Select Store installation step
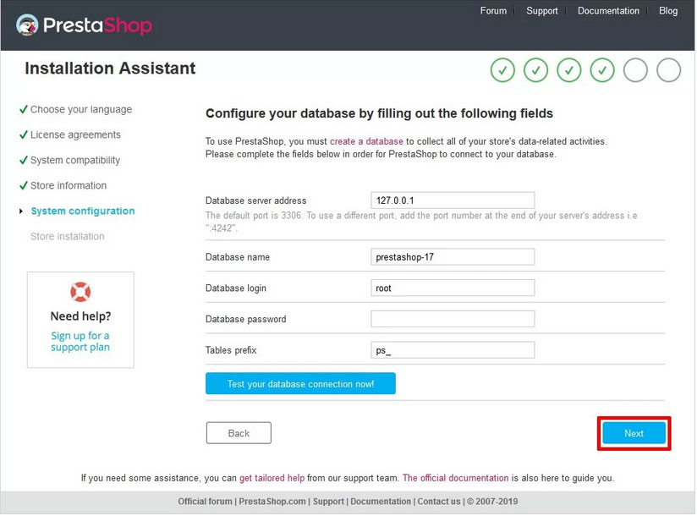The image size is (697, 516). (x=68, y=237)
